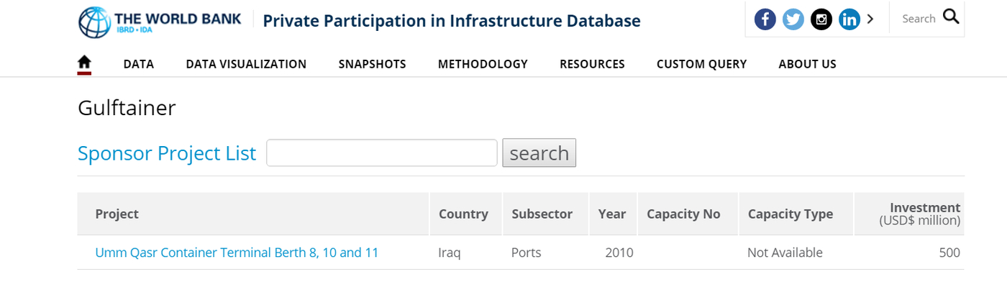The height and width of the screenshot is (295, 1007).
Task: Expand more social media links arrow
Action: point(870,19)
